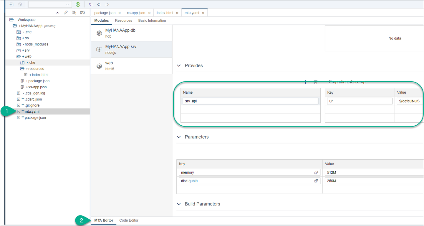
Task: Select mta.yaml in the workspace tree
Action: [32, 112]
